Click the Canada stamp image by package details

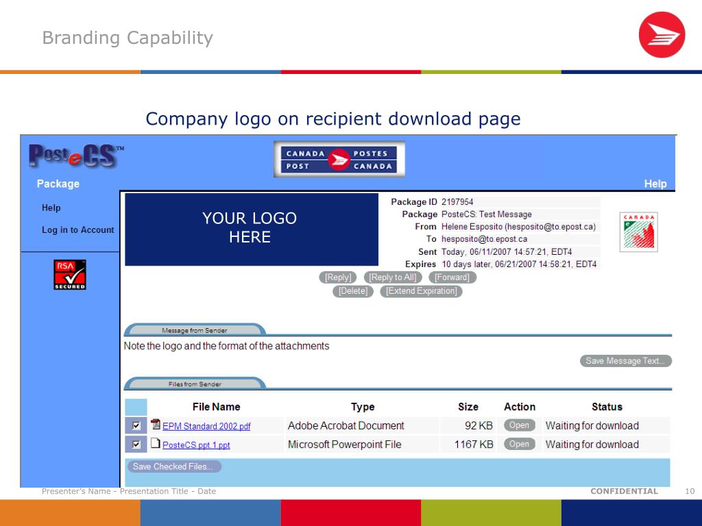[x=639, y=232]
